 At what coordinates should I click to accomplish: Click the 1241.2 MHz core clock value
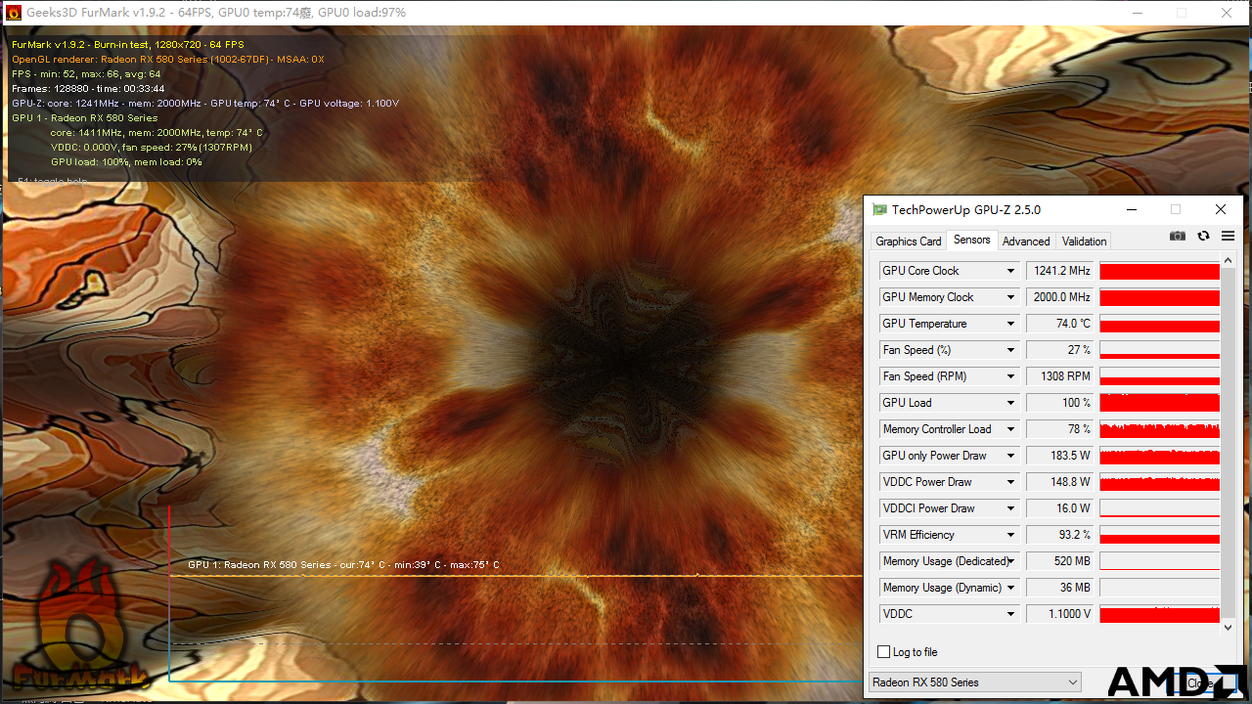1059,271
